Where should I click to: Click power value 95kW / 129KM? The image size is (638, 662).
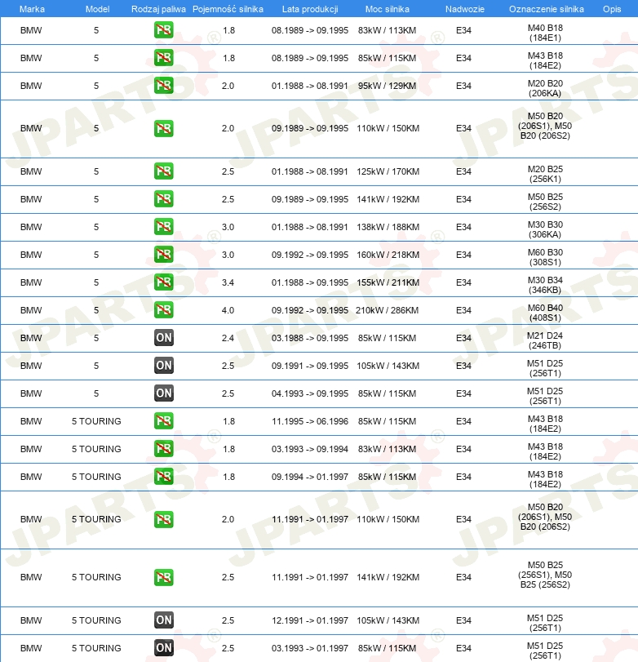(387, 86)
